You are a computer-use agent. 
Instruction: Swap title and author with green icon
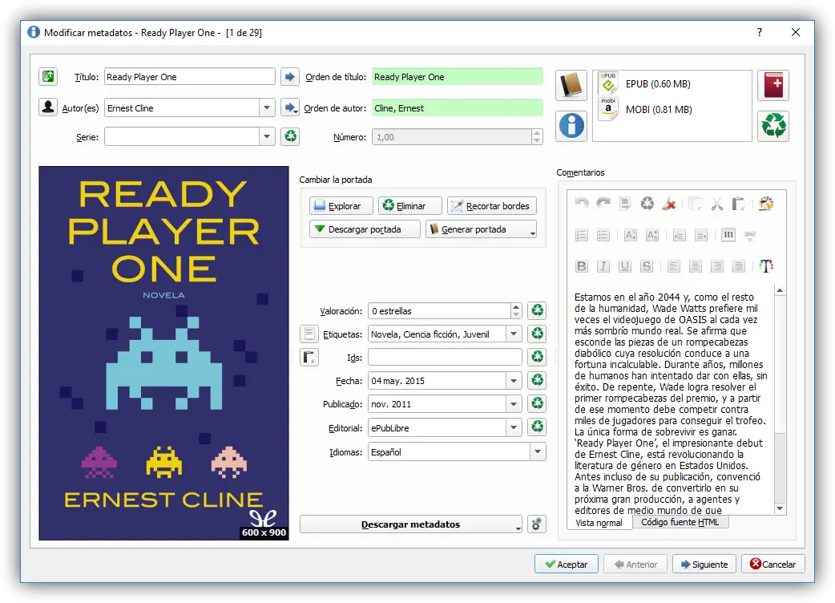(48, 77)
